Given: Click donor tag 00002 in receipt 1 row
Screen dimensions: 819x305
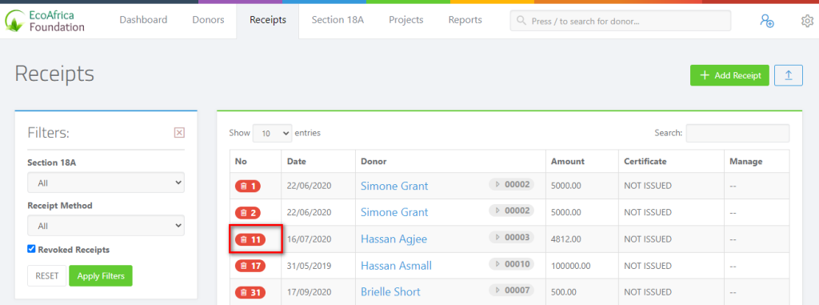Looking at the screenshot, I should (511, 184).
